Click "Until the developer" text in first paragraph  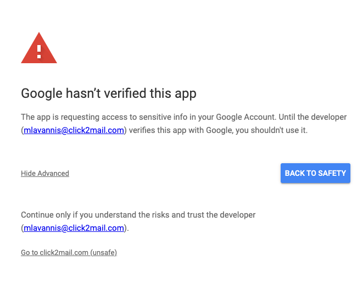[313, 117]
